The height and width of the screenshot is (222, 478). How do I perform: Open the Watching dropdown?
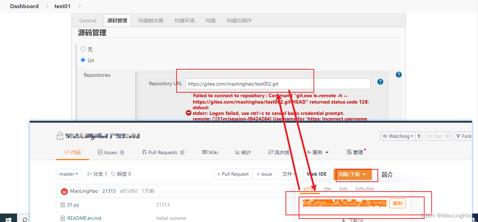click(x=397, y=136)
